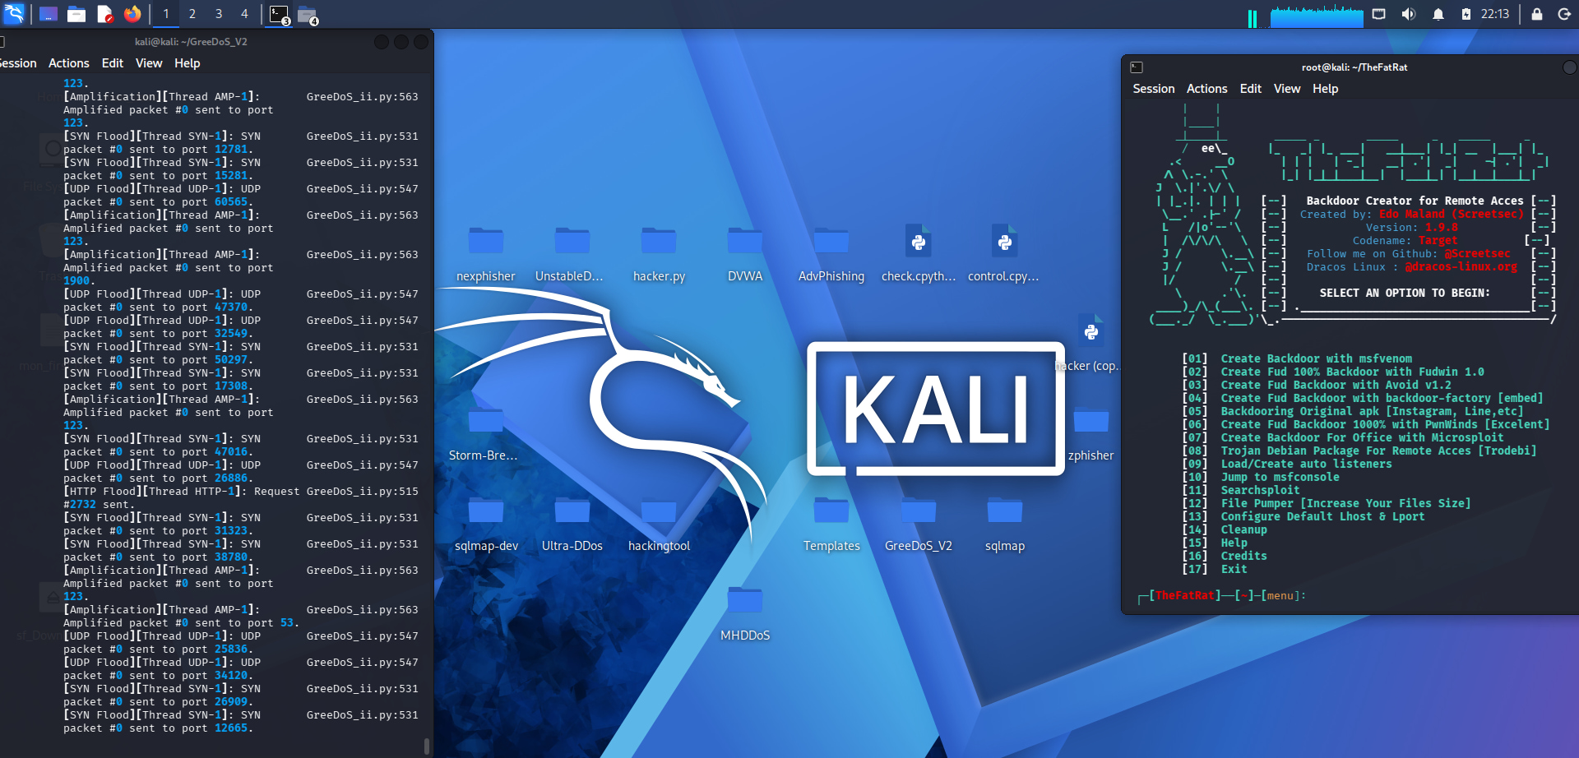Open the wired network status icon

(1379, 14)
